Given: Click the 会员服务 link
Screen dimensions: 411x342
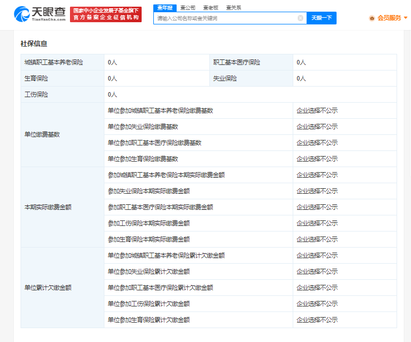Looking at the screenshot, I should (x=389, y=18).
